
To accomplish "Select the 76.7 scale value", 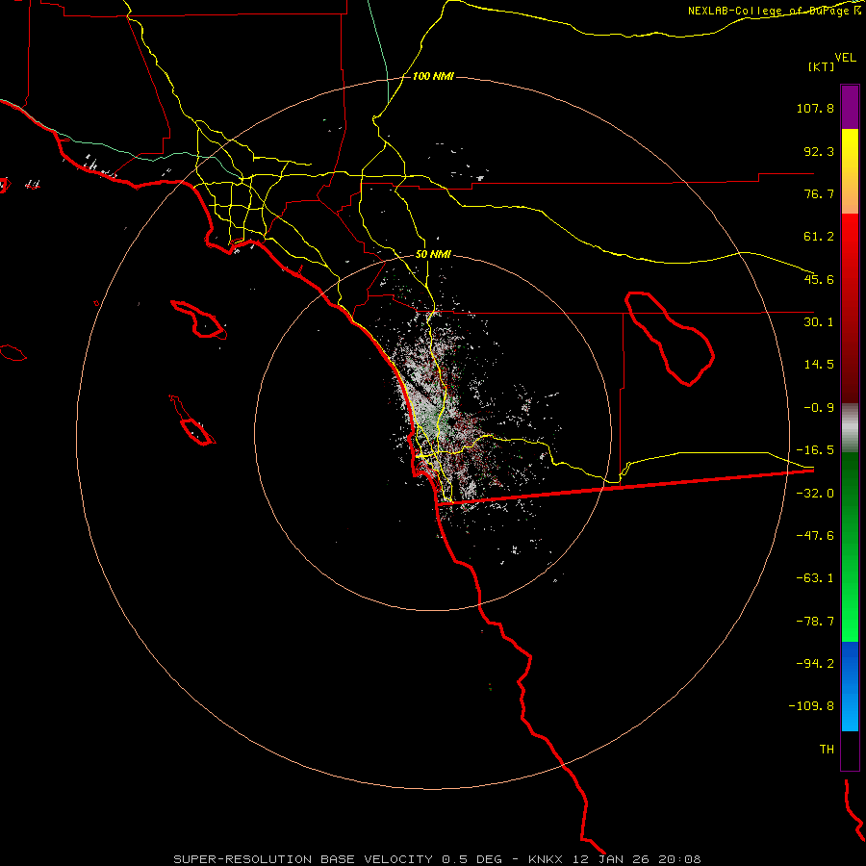I will (x=819, y=193).
